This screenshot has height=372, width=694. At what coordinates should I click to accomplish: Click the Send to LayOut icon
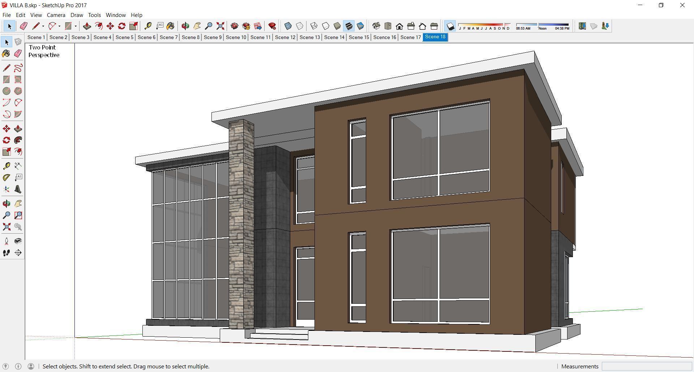[x=258, y=26]
